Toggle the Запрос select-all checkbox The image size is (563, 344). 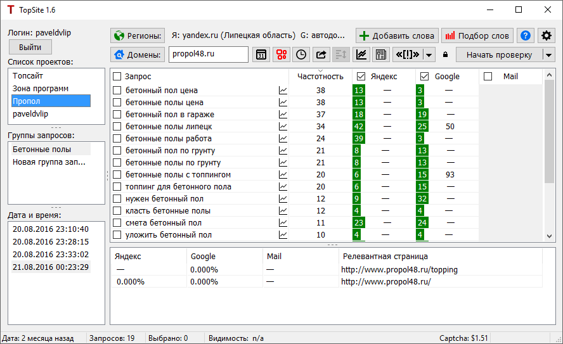tap(117, 77)
